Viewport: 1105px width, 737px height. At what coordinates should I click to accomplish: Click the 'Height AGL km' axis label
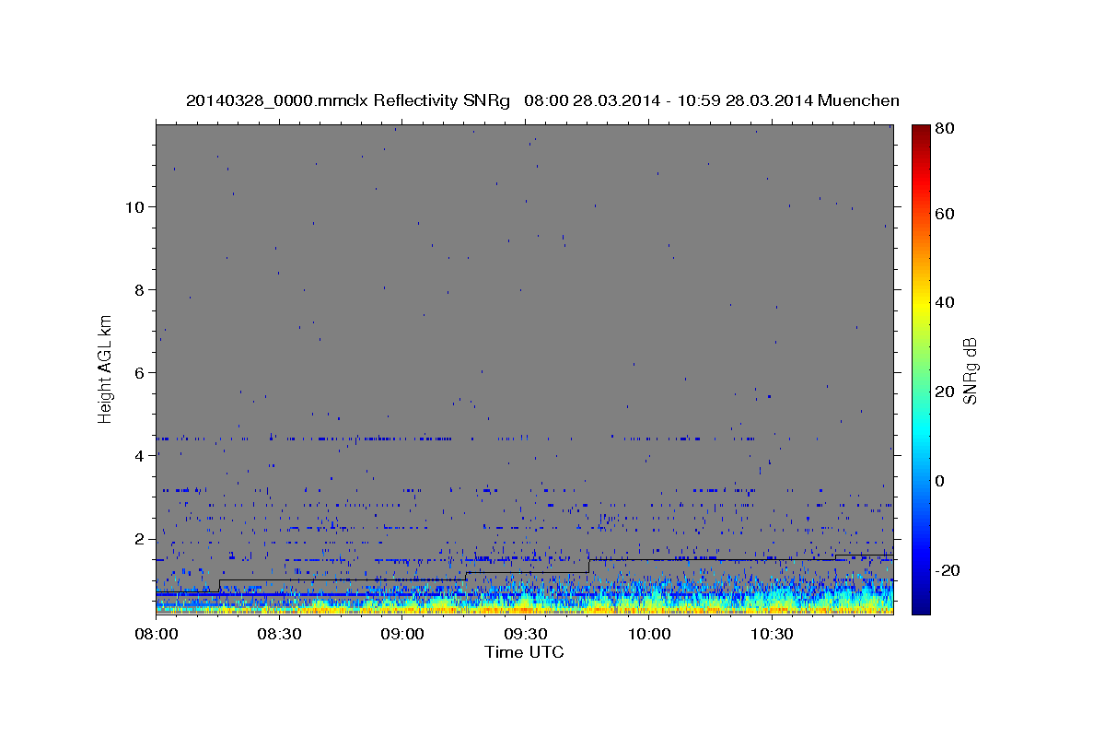(x=106, y=368)
